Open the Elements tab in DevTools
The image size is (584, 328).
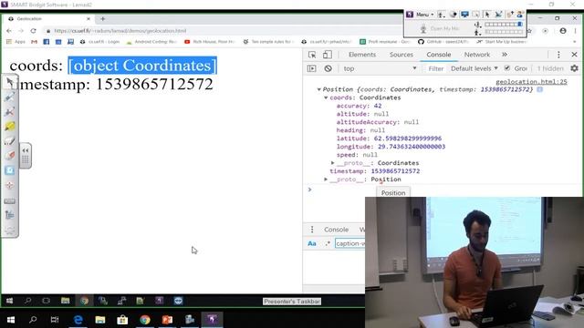pyautogui.click(x=362, y=55)
